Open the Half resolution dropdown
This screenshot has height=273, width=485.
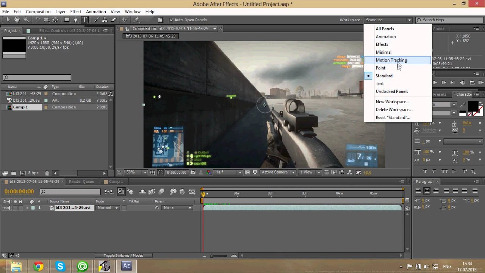228,172
